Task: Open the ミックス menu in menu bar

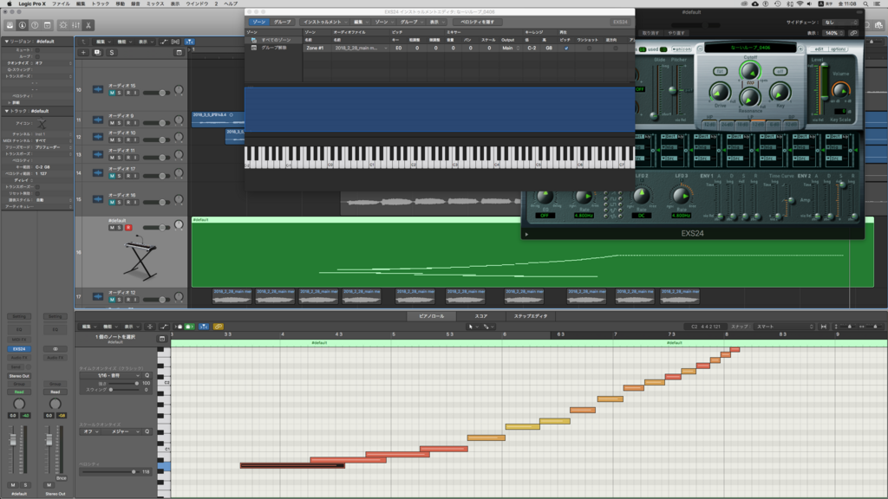Action: click(x=155, y=3)
